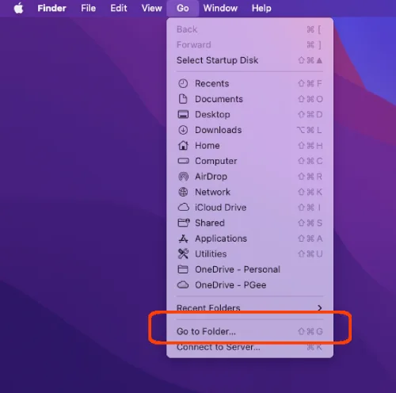Select the OneDrive - PGee label text

pyautogui.click(x=230, y=285)
